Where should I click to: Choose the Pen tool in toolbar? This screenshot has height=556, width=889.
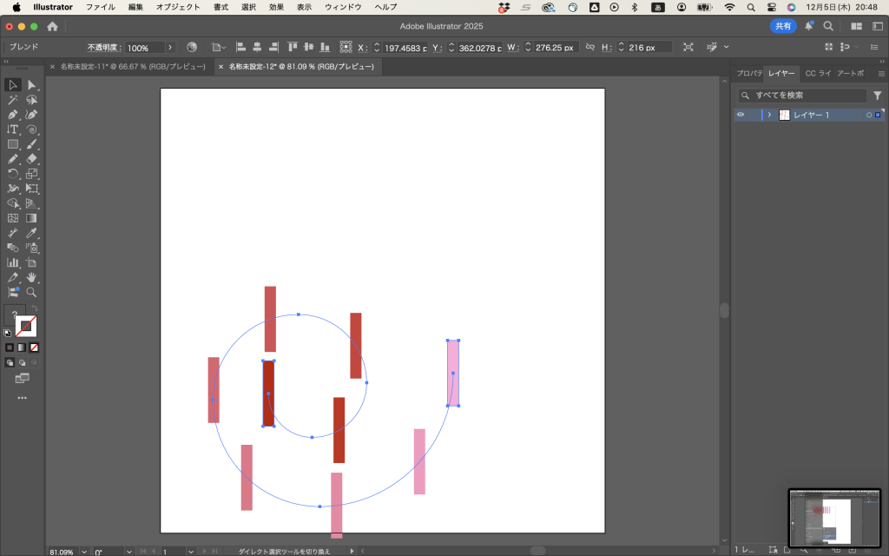13,115
